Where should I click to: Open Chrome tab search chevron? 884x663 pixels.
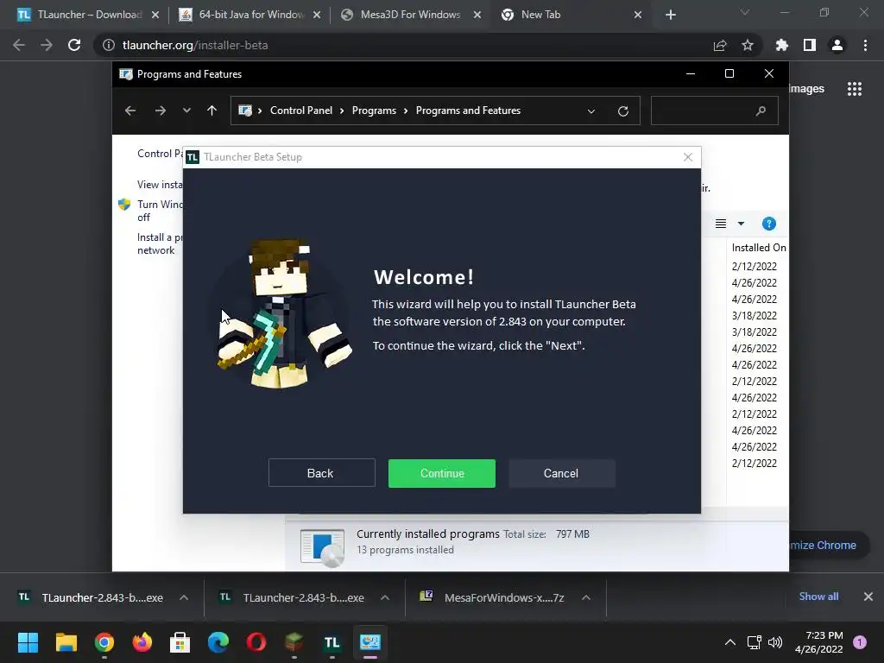745,12
